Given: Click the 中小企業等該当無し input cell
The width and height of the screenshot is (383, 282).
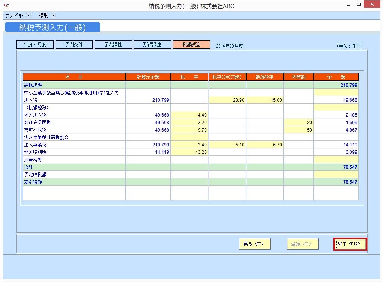Looking at the screenshot, I should tap(336, 92).
